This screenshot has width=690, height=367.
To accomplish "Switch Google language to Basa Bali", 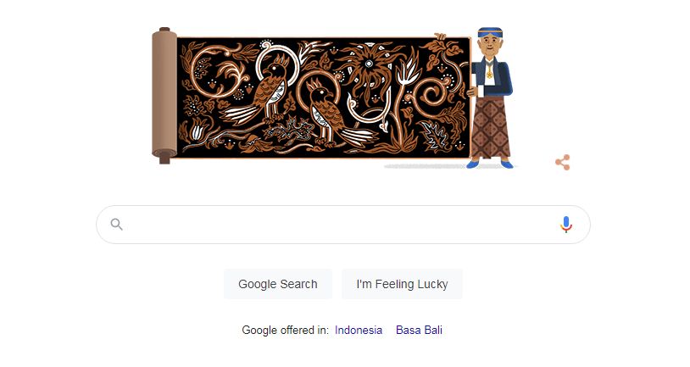I will click(x=419, y=330).
